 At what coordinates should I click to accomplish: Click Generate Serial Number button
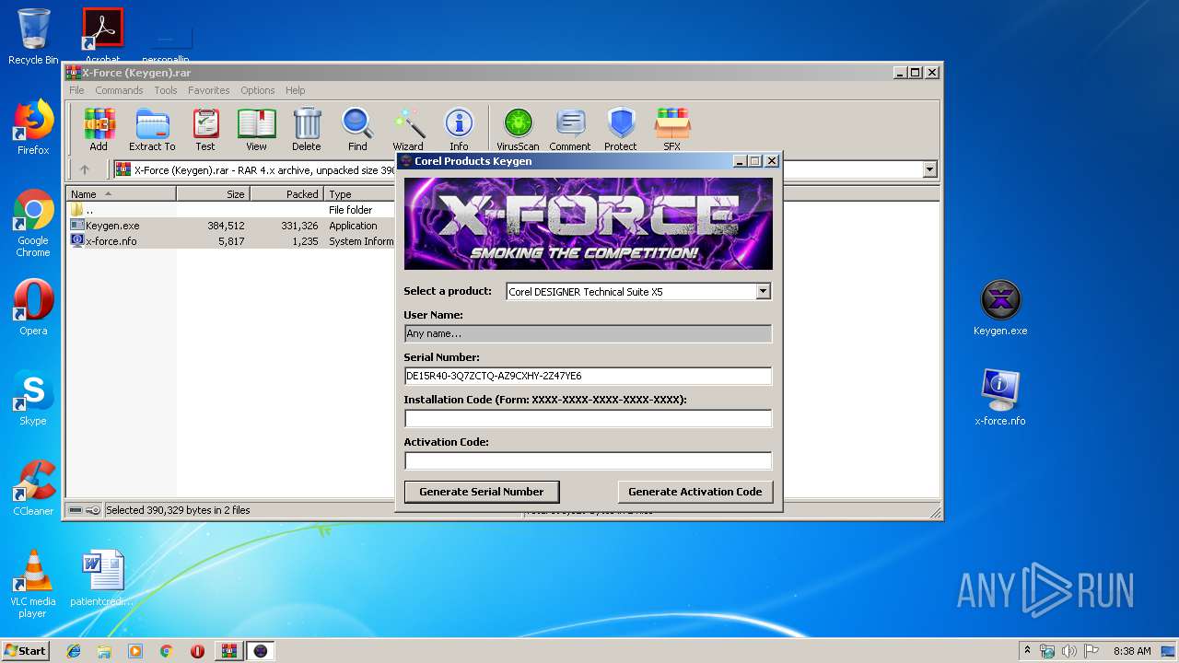(482, 492)
